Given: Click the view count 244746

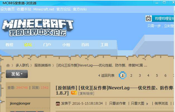Looking at the screenshot, I should tap(22, 88).
